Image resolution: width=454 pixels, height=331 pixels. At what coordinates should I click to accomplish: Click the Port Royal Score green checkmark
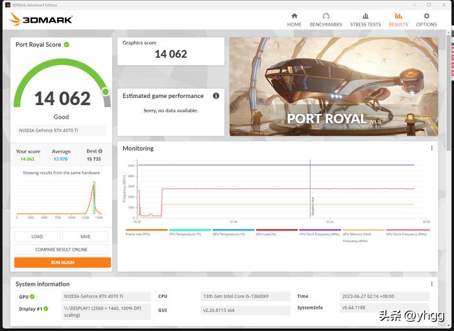pos(66,45)
